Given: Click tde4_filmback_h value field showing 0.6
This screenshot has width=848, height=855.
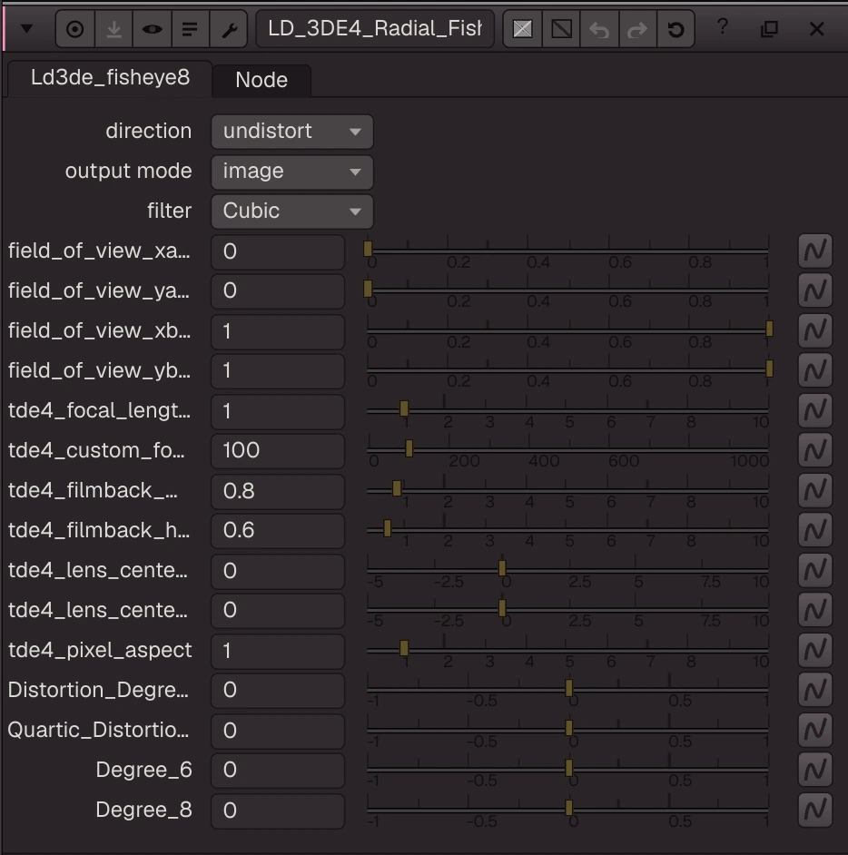Looking at the screenshot, I should 278,531.
